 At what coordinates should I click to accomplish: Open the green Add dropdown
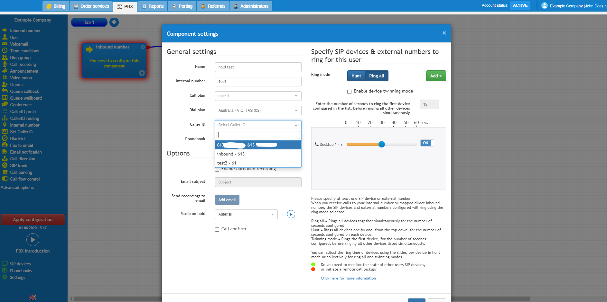(436, 76)
